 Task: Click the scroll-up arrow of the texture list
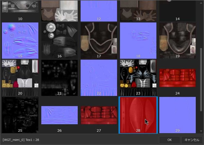(x=201, y=3)
